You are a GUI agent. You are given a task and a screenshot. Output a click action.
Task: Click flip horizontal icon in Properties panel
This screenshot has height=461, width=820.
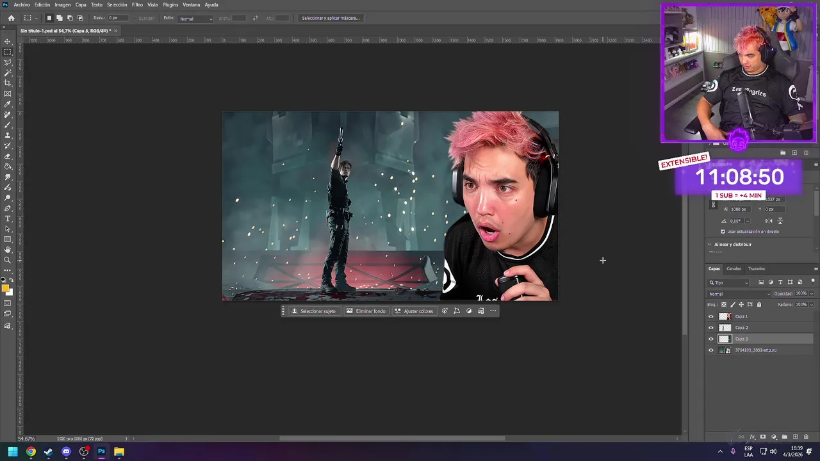click(x=769, y=221)
